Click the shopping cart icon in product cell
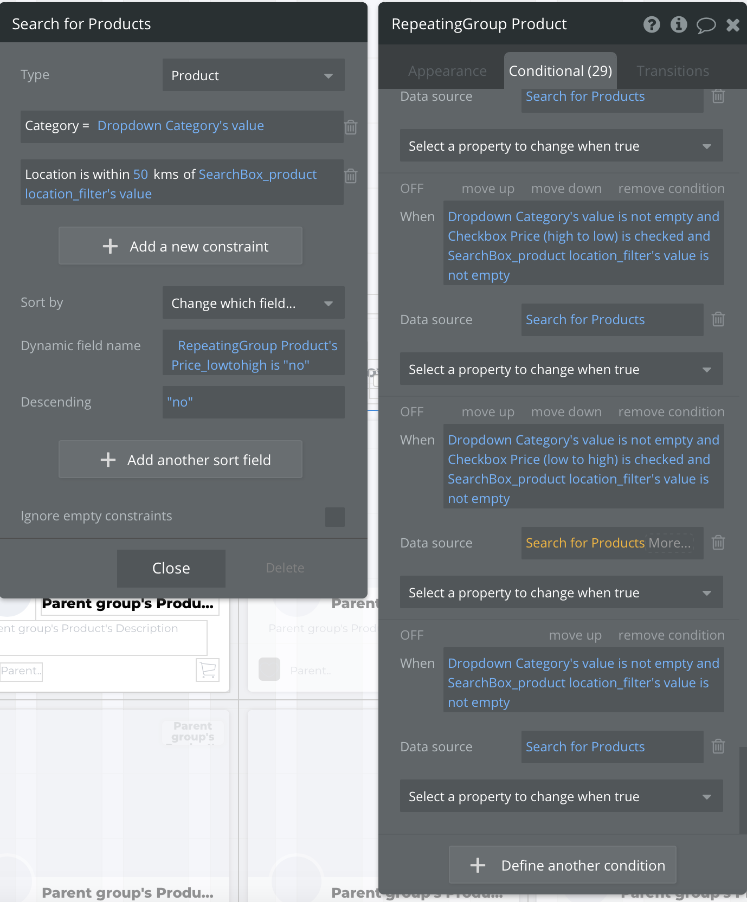This screenshot has width=747, height=902. point(208,669)
